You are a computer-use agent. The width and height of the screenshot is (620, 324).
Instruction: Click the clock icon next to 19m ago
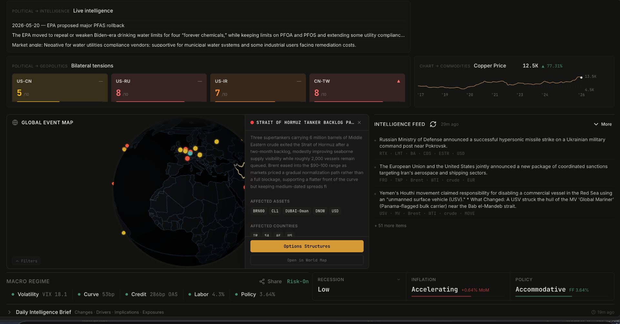pos(594,312)
